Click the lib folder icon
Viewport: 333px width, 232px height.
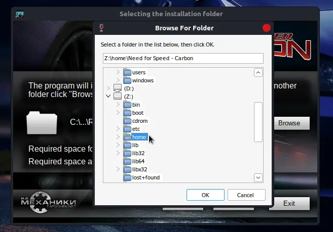(x=127, y=145)
